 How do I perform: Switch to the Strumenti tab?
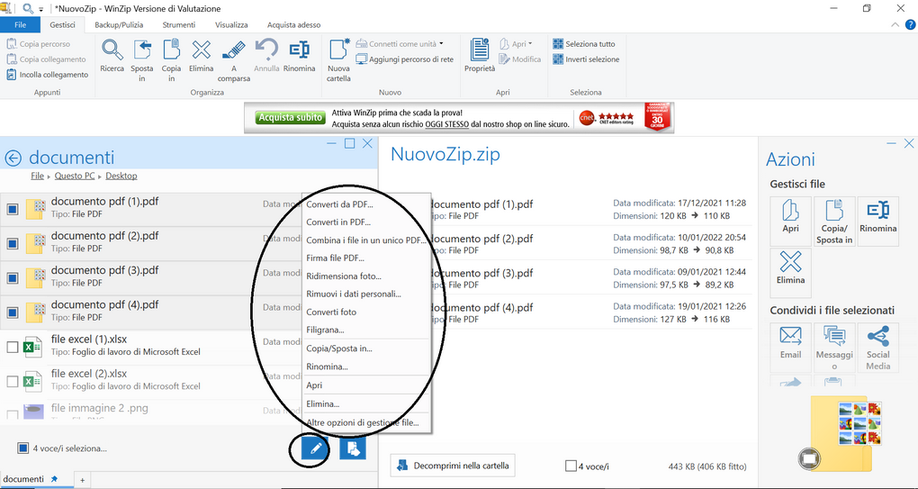[x=179, y=24]
